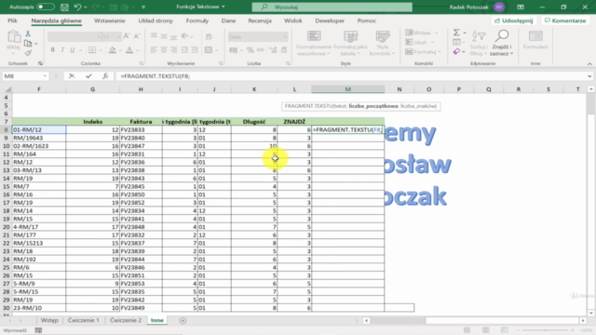Click the Wrap Text icon
The width and height of the screenshot is (596, 335).
[209, 36]
